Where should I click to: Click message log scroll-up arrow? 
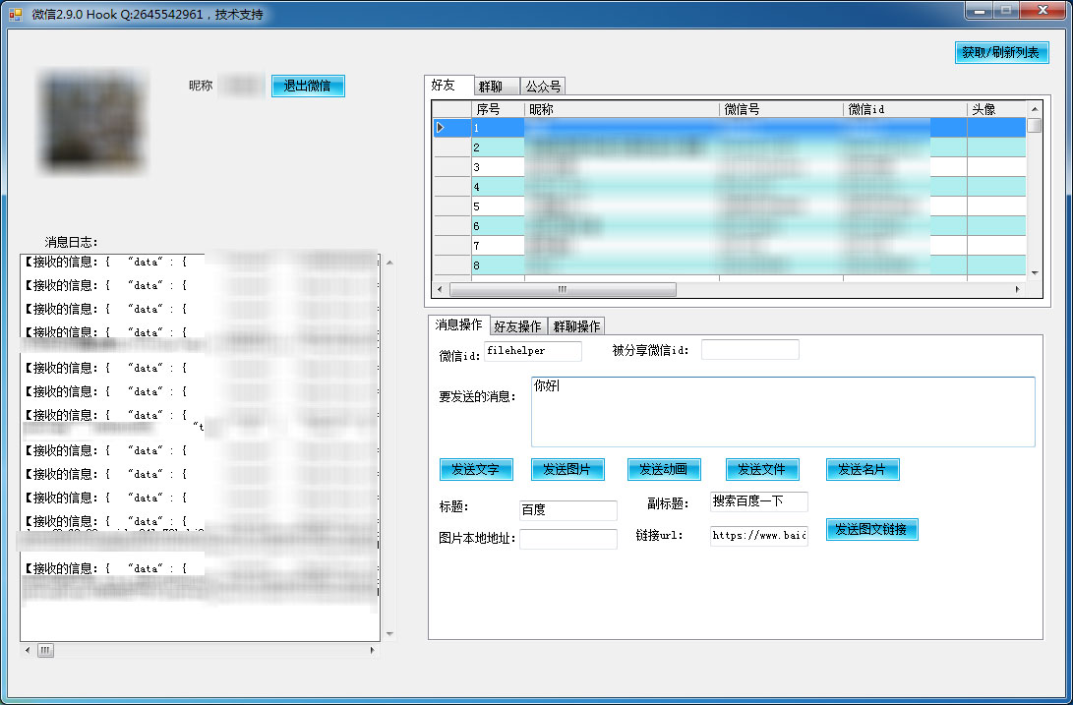pyautogui.click(x=389, y=263)
